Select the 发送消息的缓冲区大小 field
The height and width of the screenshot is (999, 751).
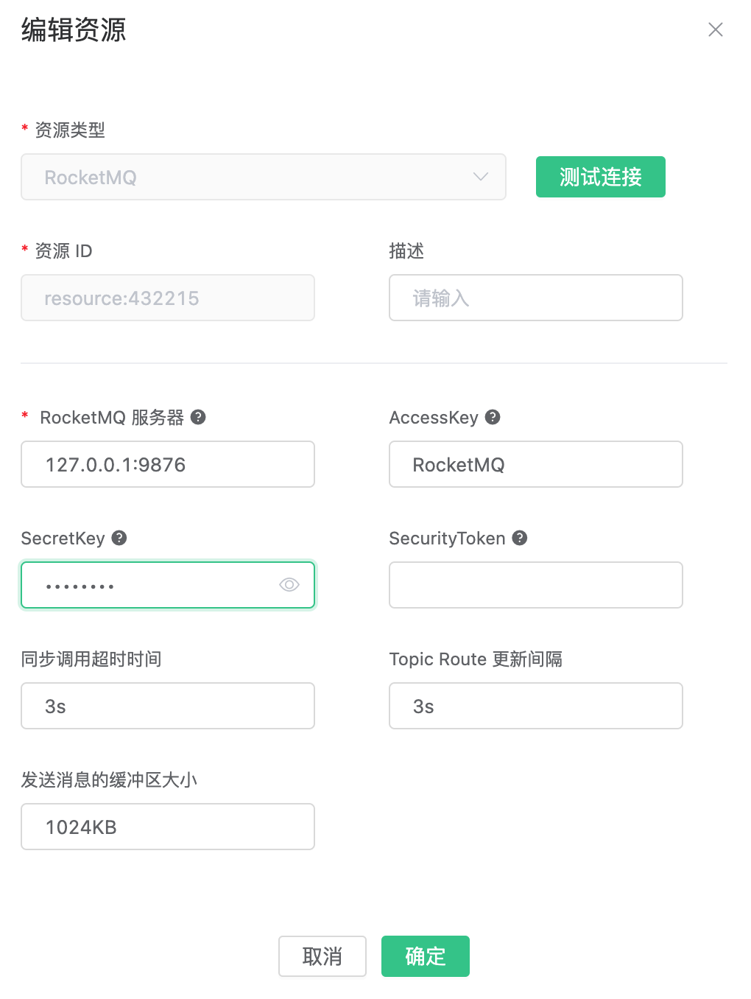point(168,827)
